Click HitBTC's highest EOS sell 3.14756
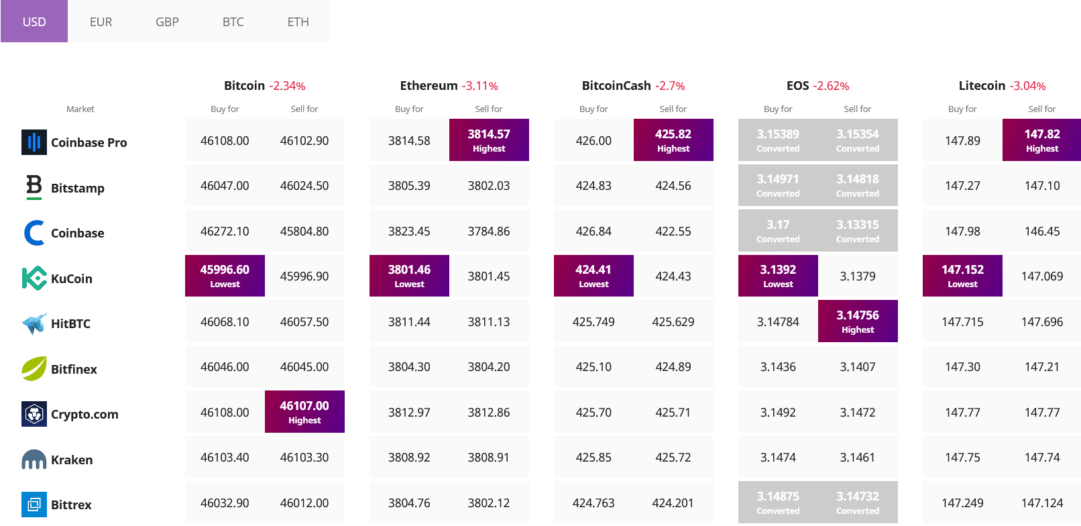1081x526 pixels. pos(858,321)
